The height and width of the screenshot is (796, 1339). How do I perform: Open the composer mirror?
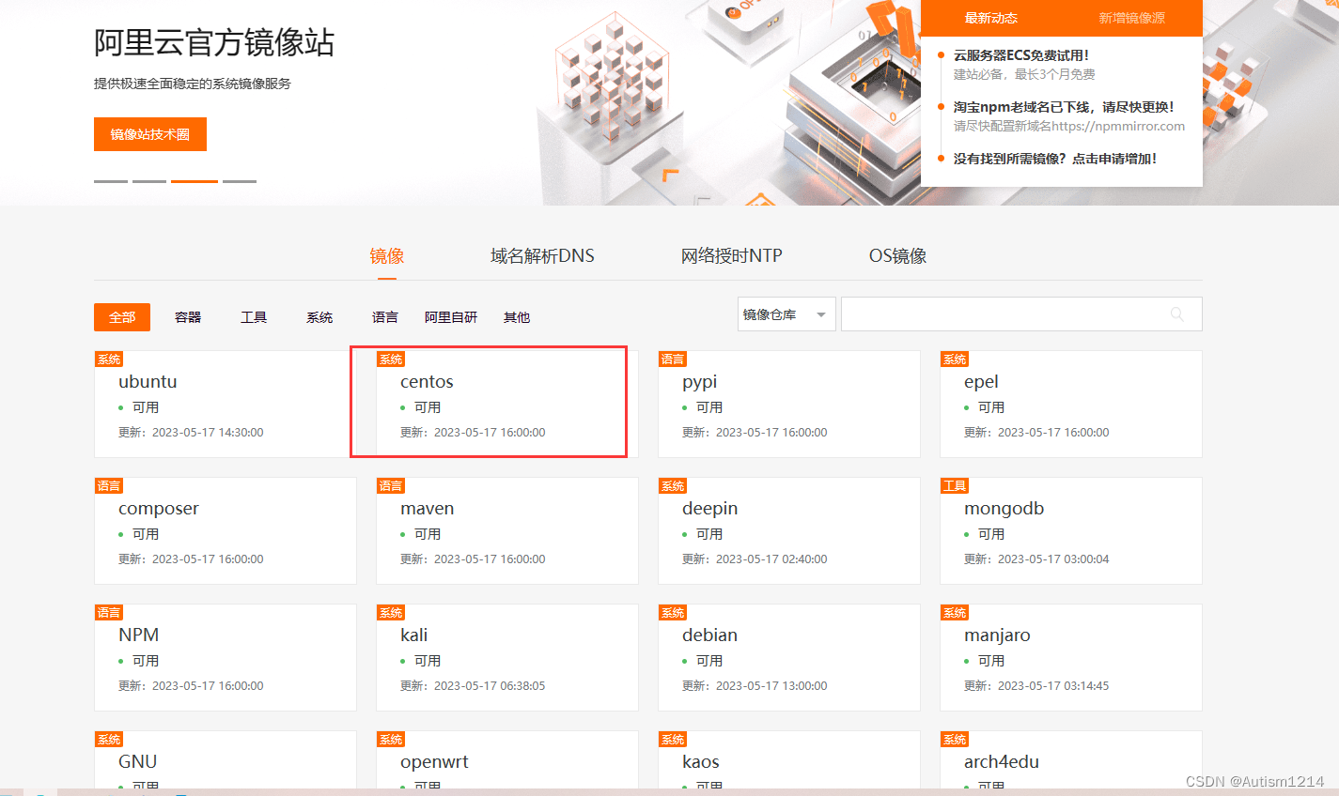[159, 509]
